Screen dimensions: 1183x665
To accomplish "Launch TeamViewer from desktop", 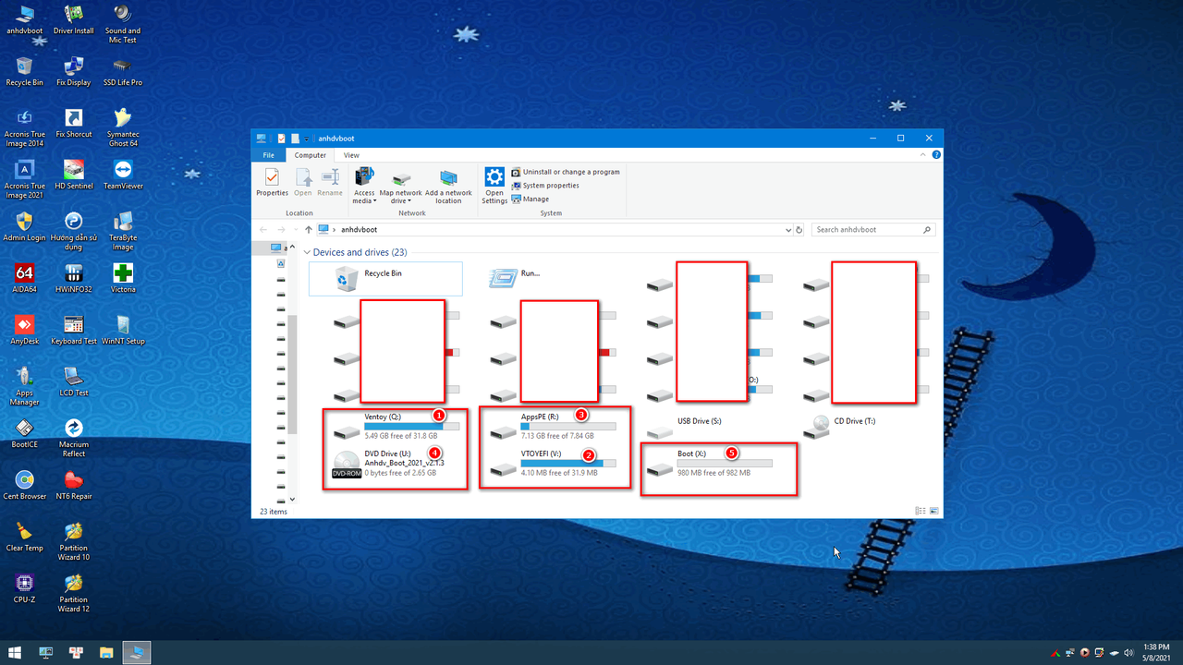I will [122, 175].
